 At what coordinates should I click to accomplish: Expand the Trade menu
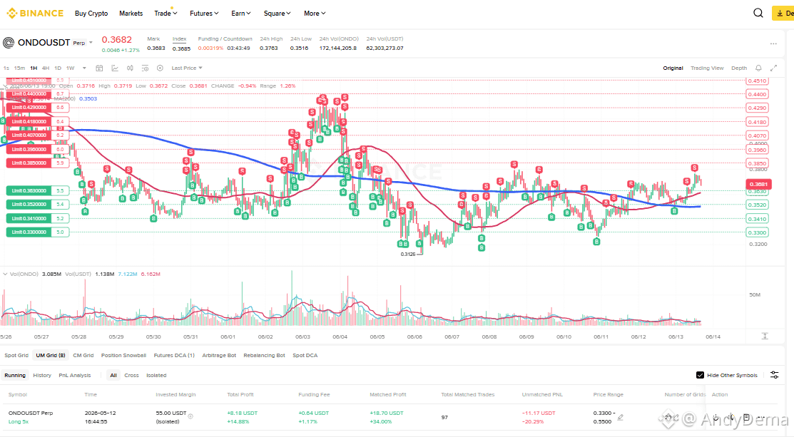pyautogui.click(x=166, y=14)
